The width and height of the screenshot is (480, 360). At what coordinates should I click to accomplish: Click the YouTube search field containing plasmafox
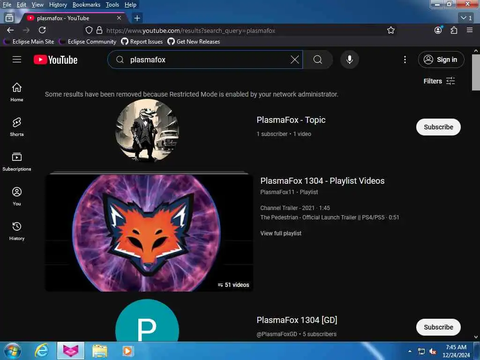pos(205,60)
